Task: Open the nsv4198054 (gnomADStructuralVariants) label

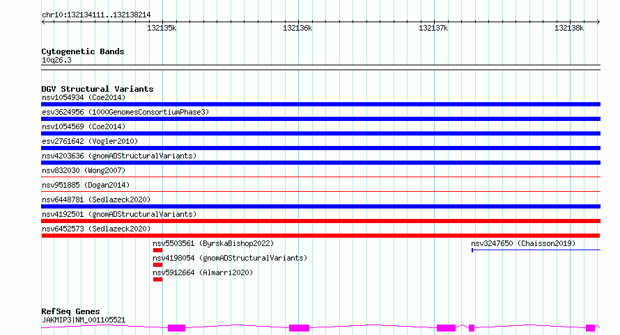Action: [230, 258]
